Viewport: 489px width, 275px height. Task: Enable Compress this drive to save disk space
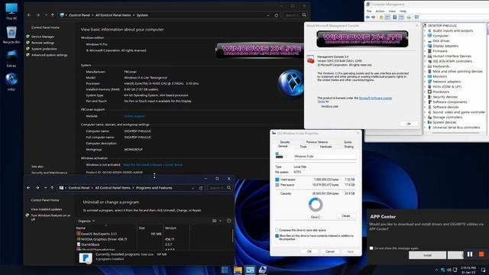tap(277, 230)
